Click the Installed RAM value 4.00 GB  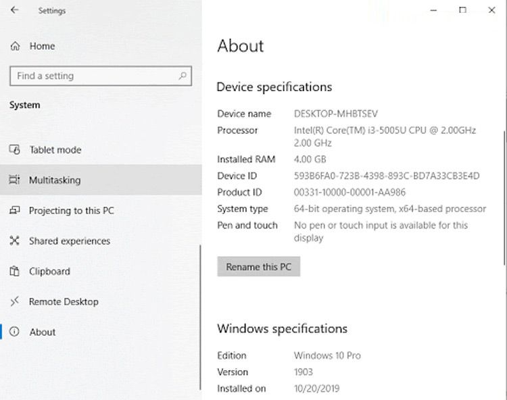(310, 159)
